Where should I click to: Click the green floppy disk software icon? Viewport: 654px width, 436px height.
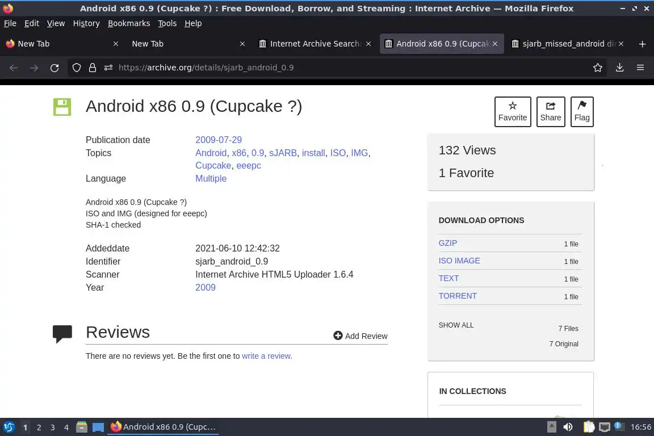pos(62,107)
